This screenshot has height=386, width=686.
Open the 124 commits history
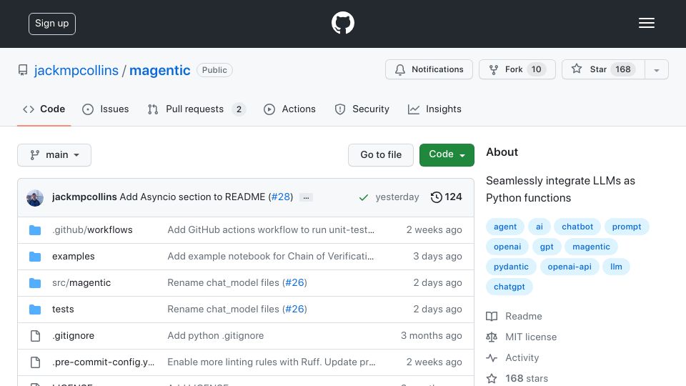446,197
